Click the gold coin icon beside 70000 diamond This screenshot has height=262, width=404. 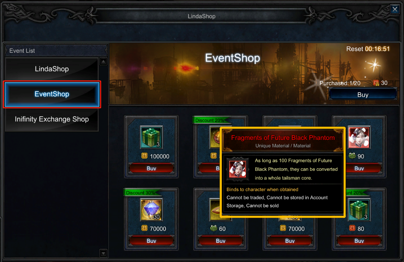click(144, 228)
